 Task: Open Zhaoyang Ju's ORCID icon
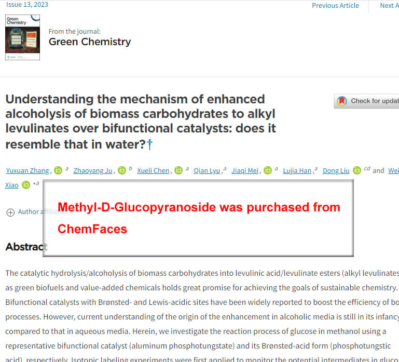point(122,170)
